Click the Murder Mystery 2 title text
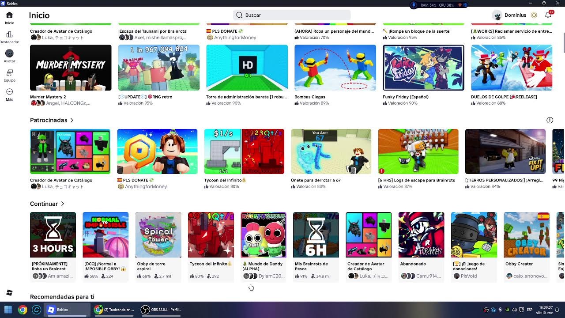The image size is (565, 318). [x=48, y=97]
